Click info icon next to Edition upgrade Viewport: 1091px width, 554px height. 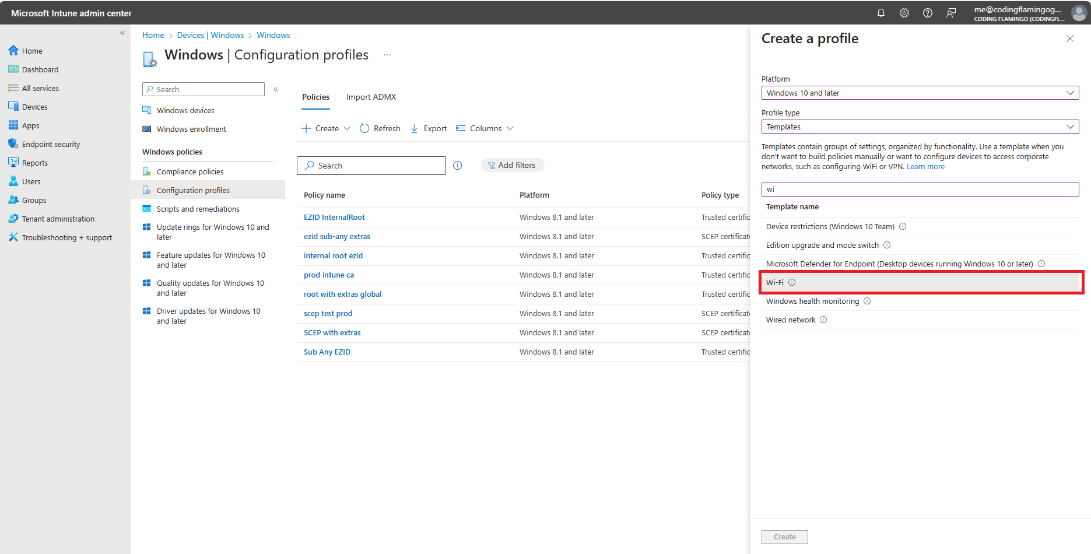click(x=887, y=245)
